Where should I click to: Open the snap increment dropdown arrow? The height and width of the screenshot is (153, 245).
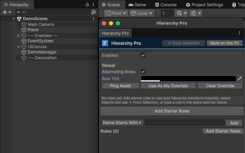pyautogui.click(x=200, y=13)
